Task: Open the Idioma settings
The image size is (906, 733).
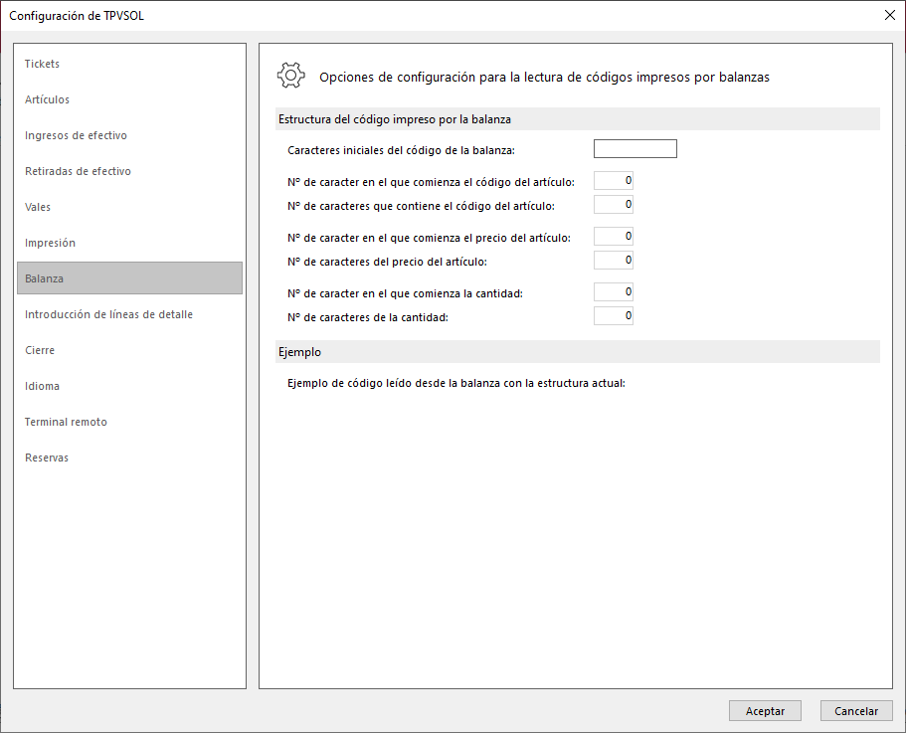Action: coord(129,386)
